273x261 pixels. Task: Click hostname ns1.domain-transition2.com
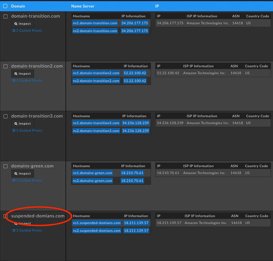point(96,73)
